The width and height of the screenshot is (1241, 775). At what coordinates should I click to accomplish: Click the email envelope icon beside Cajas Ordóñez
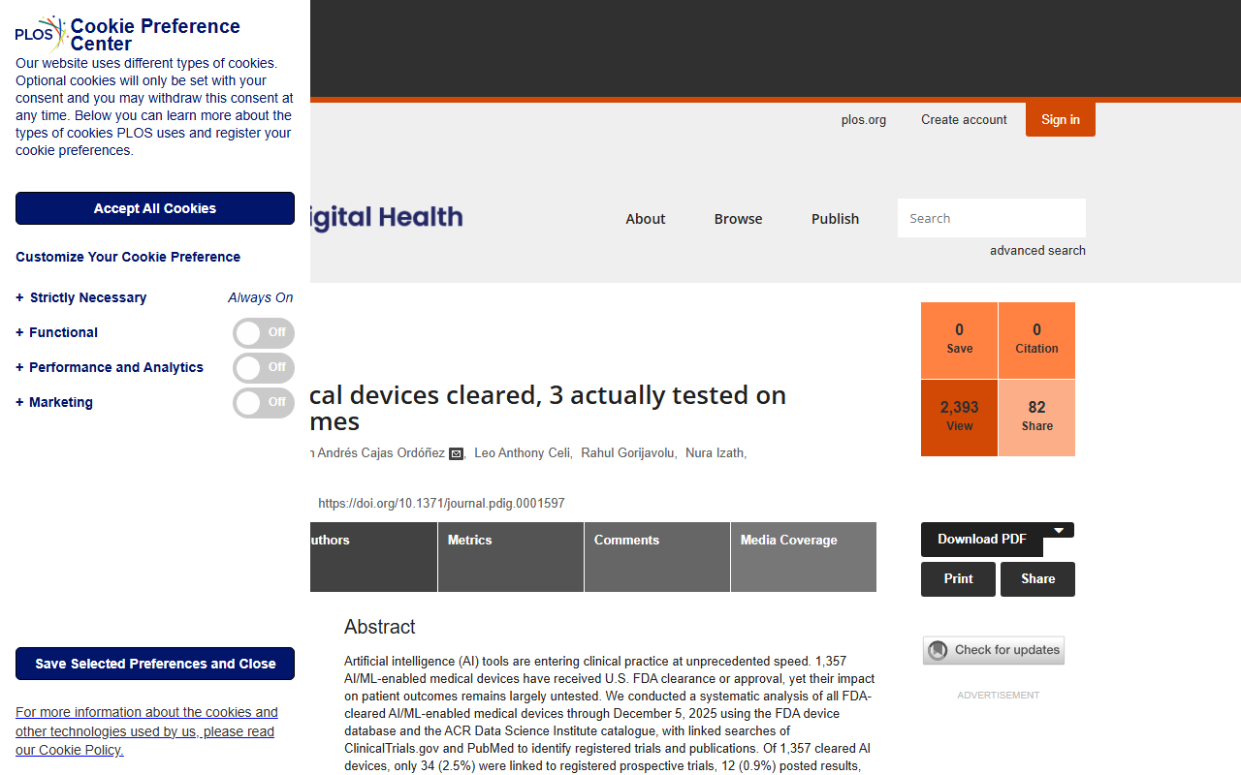tap(457, 453)
